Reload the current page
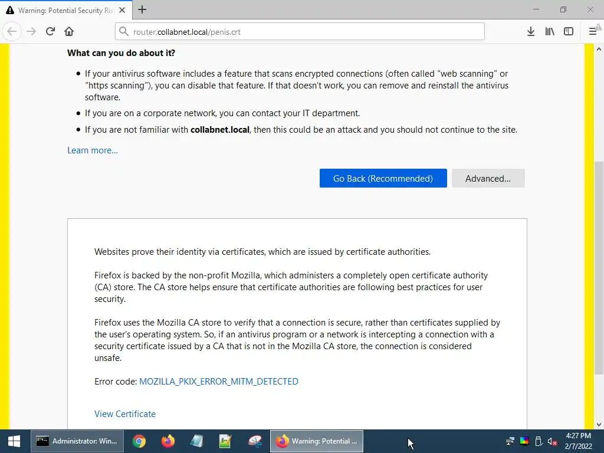604x453 pixels. coord(50,32)
